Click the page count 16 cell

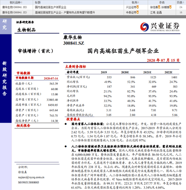click(x=181, y=13)
